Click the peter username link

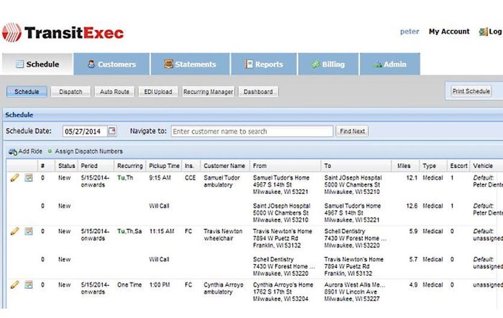click(409, 31)
